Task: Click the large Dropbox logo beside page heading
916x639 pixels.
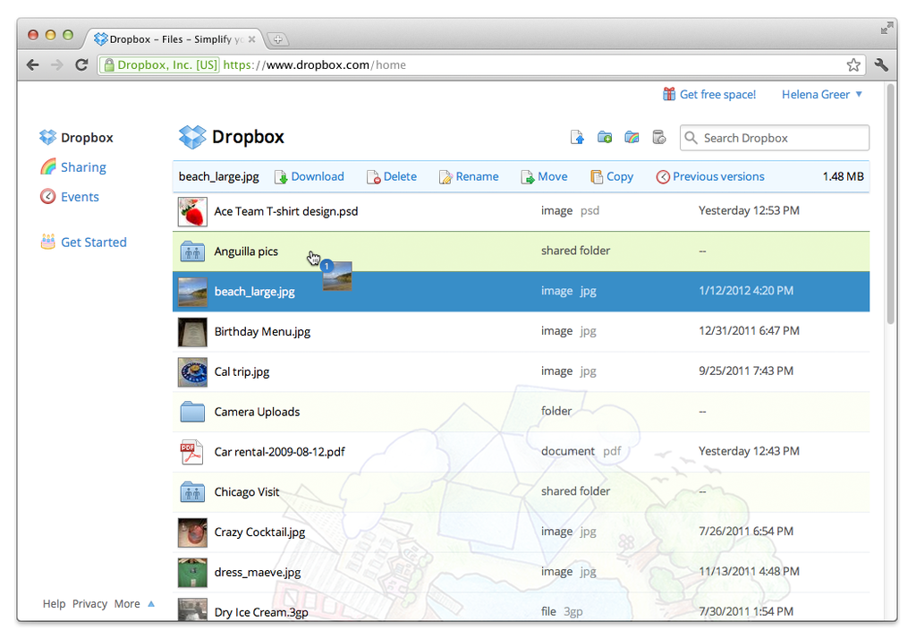Action: tap(193, 137)
